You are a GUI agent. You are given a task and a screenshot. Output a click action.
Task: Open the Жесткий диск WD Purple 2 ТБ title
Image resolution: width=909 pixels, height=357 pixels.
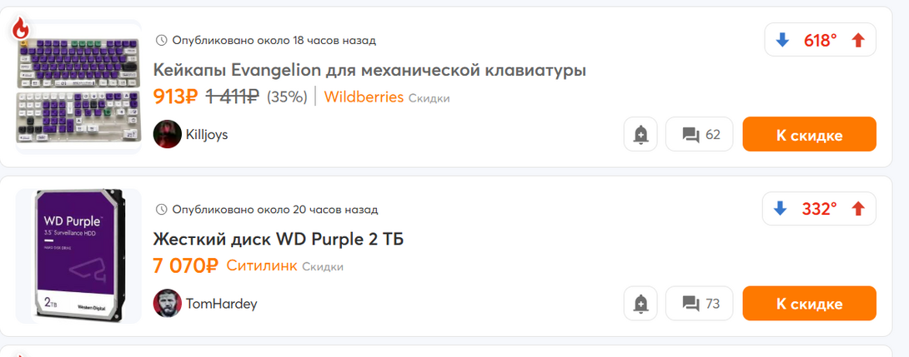(x=279, y=240)
